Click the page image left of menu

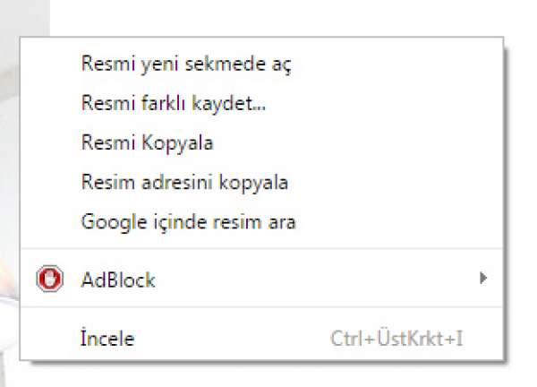coord(10,206)
